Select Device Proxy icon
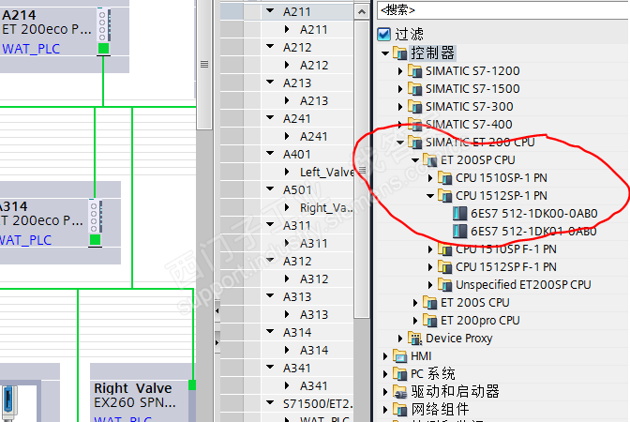Image resolution: width=630 pixels, height=422 pixels. (414, 338)
